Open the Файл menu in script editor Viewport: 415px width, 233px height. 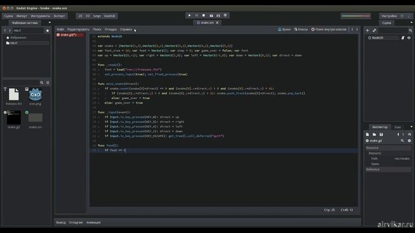tap(60, 29)
